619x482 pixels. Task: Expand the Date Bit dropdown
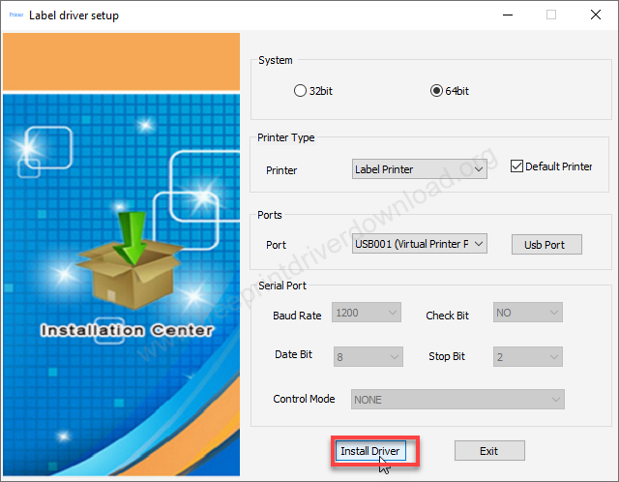tap(368, 357)
